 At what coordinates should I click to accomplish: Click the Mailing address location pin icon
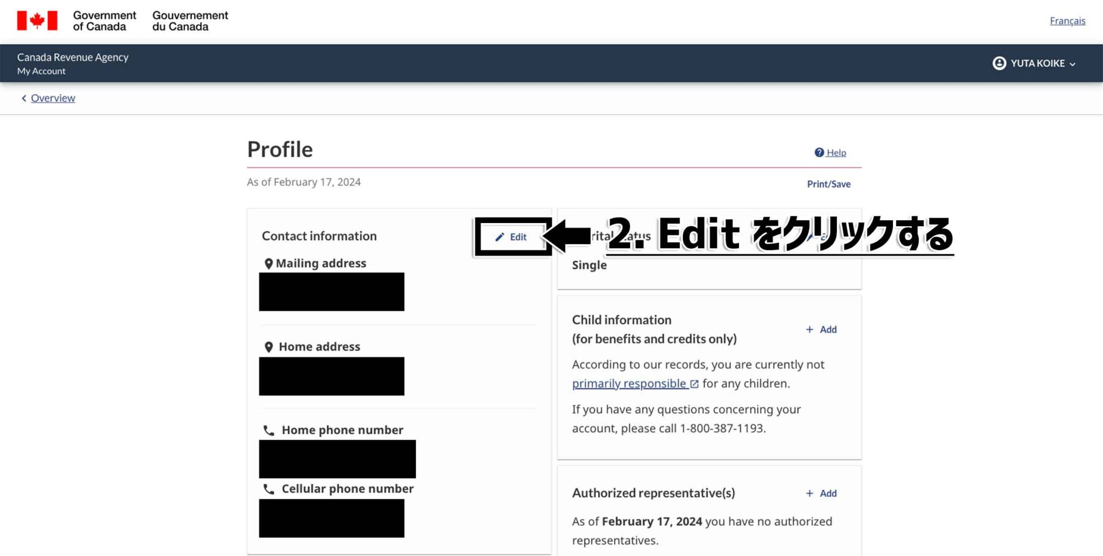(269, 263)
